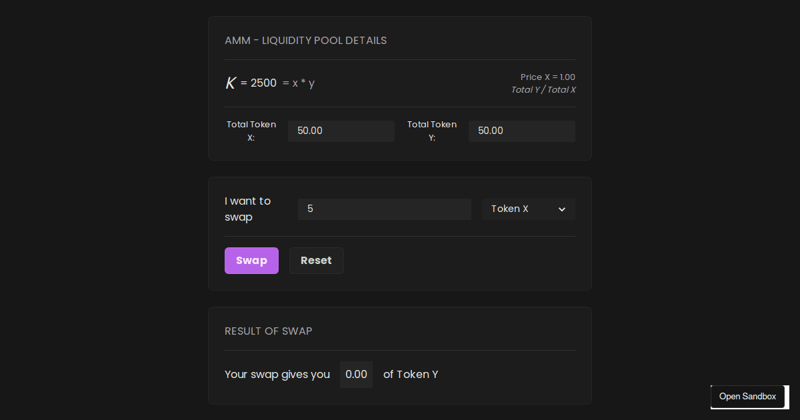
Task: Click the x * y equation text
Action: (300, 83)
